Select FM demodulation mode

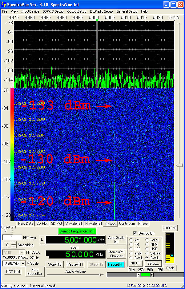[x=131, y=244]
